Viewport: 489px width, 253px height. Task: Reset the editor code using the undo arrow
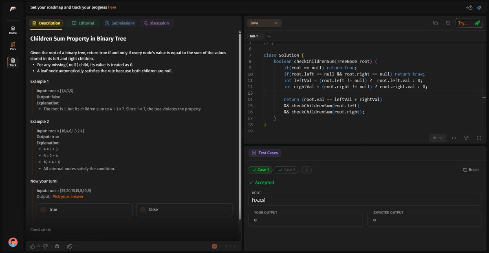click(448, 23)
